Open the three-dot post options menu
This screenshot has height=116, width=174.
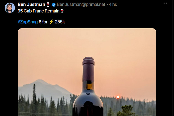(165, 3)
